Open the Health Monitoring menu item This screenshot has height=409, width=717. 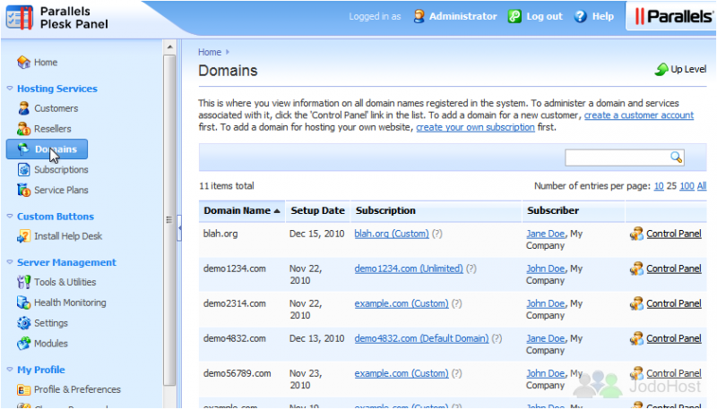point(70,302)
